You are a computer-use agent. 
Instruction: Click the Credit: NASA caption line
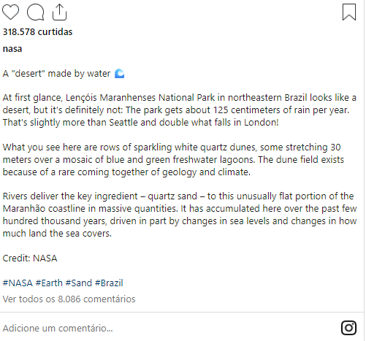click(30, 258)
